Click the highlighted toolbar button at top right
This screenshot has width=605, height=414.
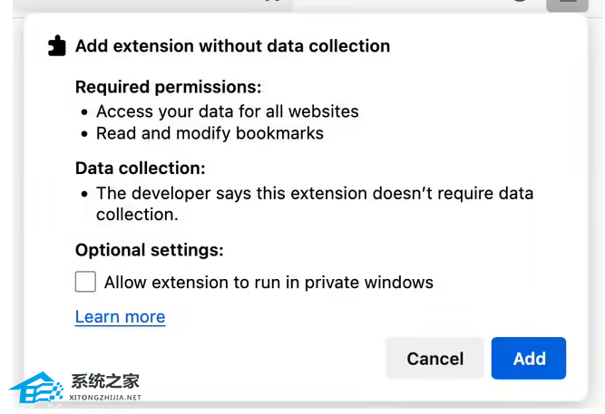pos(567,4)
